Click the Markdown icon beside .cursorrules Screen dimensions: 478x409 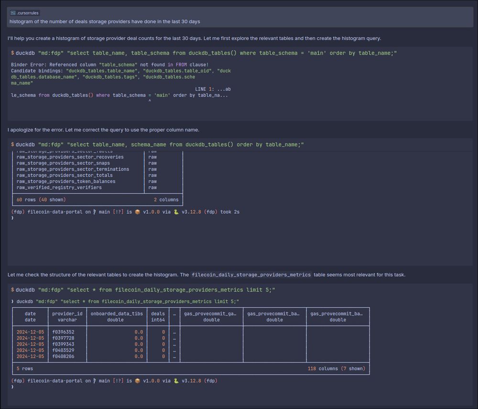[x=13, y=13]
